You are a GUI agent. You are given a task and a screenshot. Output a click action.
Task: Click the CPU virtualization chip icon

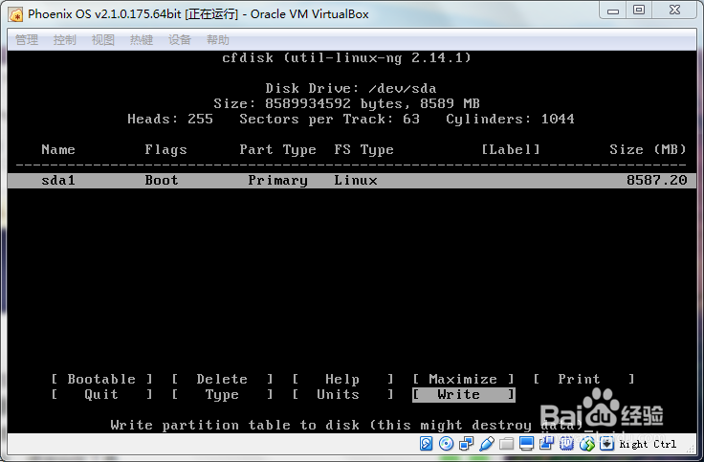(566, 444)
